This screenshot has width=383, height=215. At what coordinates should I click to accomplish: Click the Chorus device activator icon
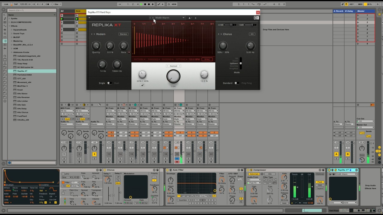click(105, 170)
